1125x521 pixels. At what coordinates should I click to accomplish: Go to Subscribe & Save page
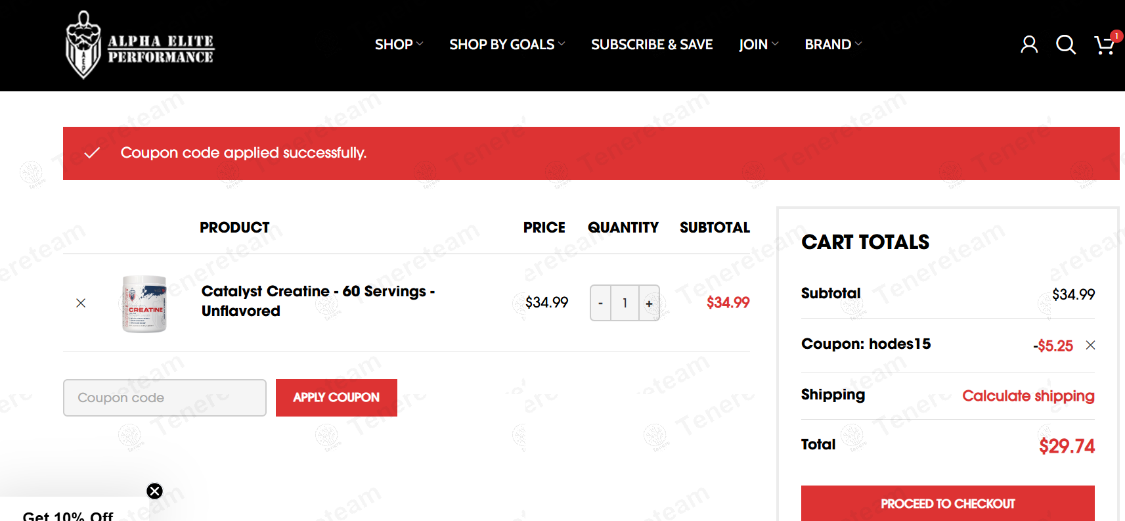(x=651, y=45)
